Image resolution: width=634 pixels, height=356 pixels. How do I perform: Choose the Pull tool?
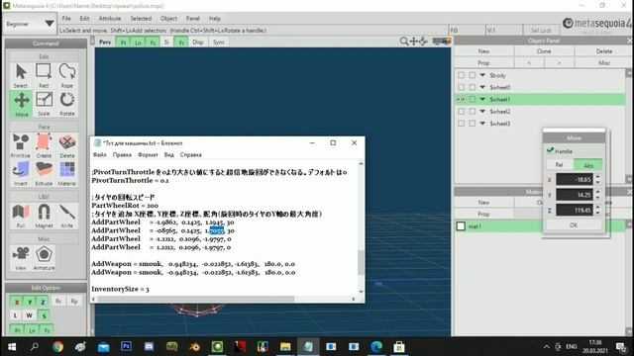click(21, 216)
